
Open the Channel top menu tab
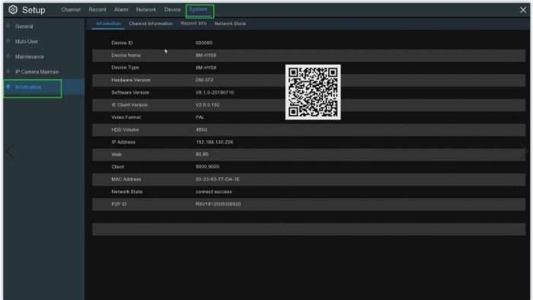click(x=71, y=9)
